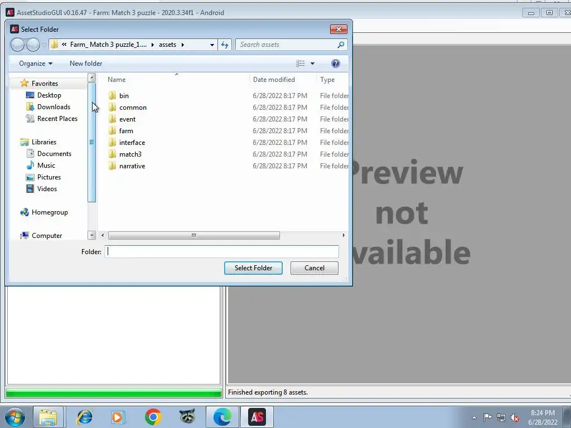Close the Select Folder dialog
The height and width of the screenshot is (428, 571).
[338, 29]
